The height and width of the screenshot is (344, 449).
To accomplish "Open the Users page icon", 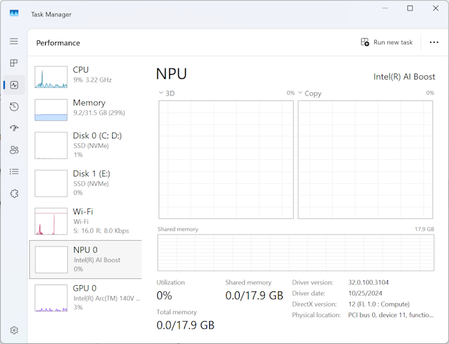I will pyautogui.click(x=14, y=150).
